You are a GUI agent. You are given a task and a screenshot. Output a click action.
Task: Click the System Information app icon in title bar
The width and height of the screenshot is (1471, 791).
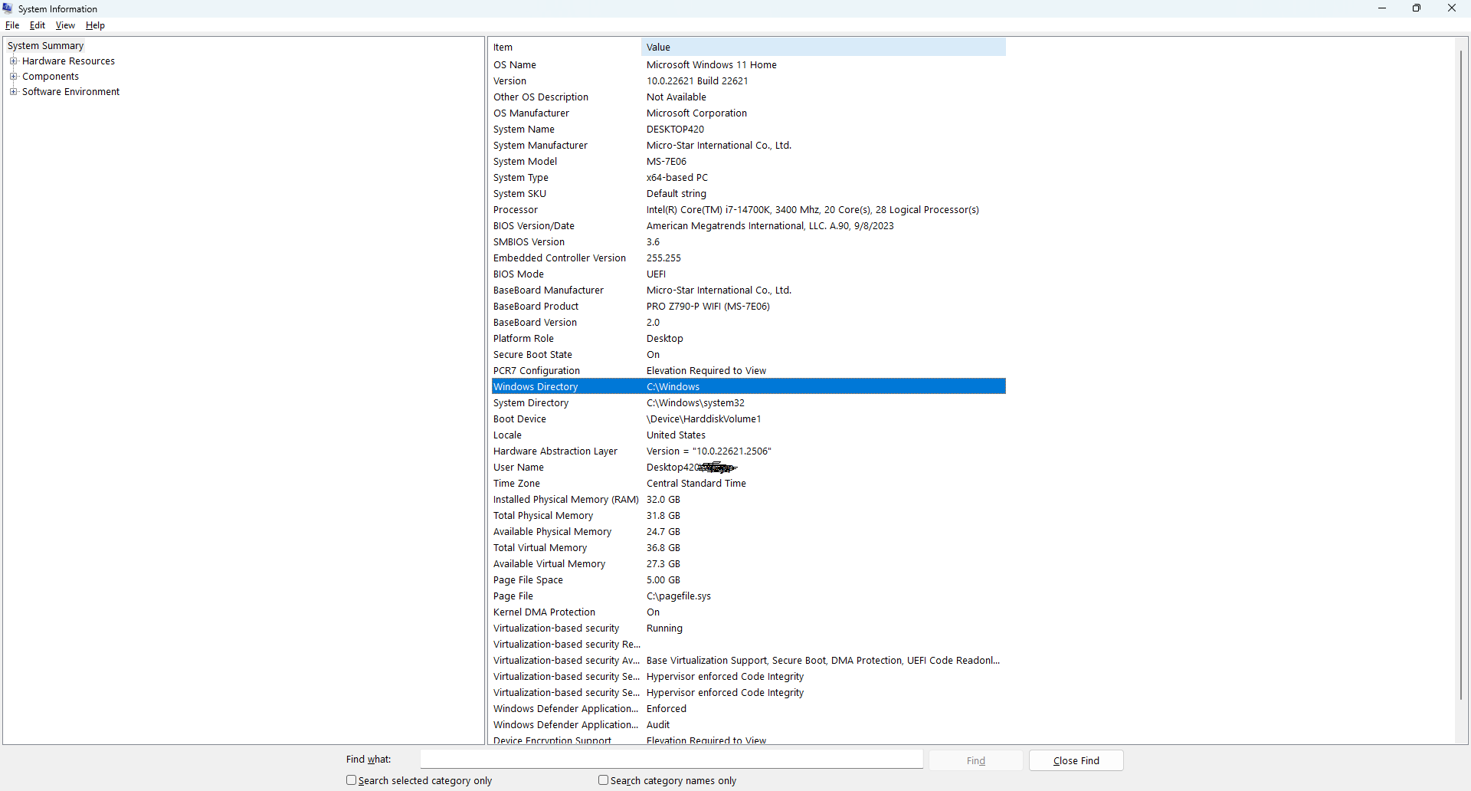pyautogui.click(x=8, y=8)
